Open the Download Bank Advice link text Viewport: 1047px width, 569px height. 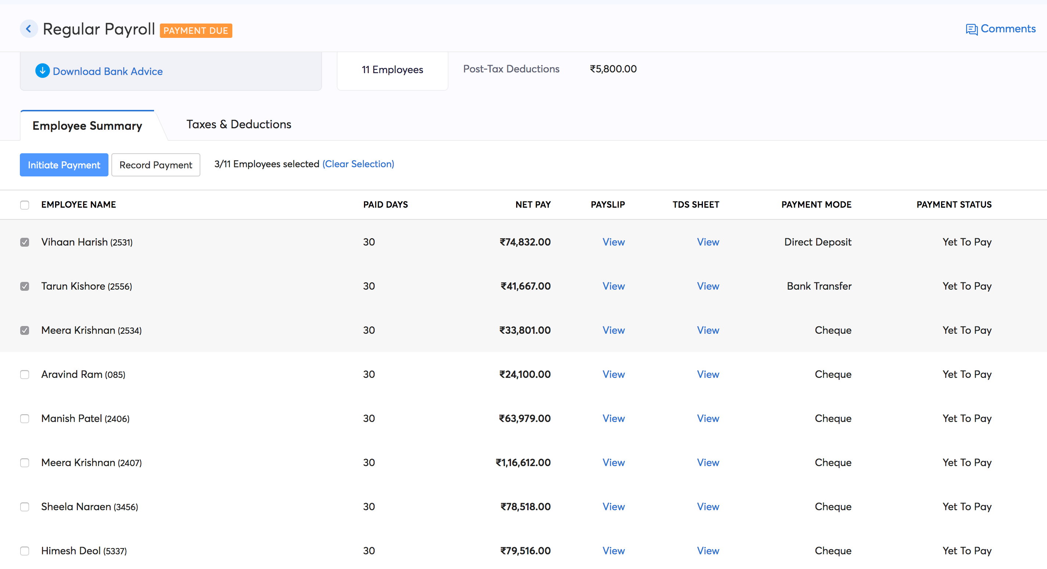click(x=108, y=72)
